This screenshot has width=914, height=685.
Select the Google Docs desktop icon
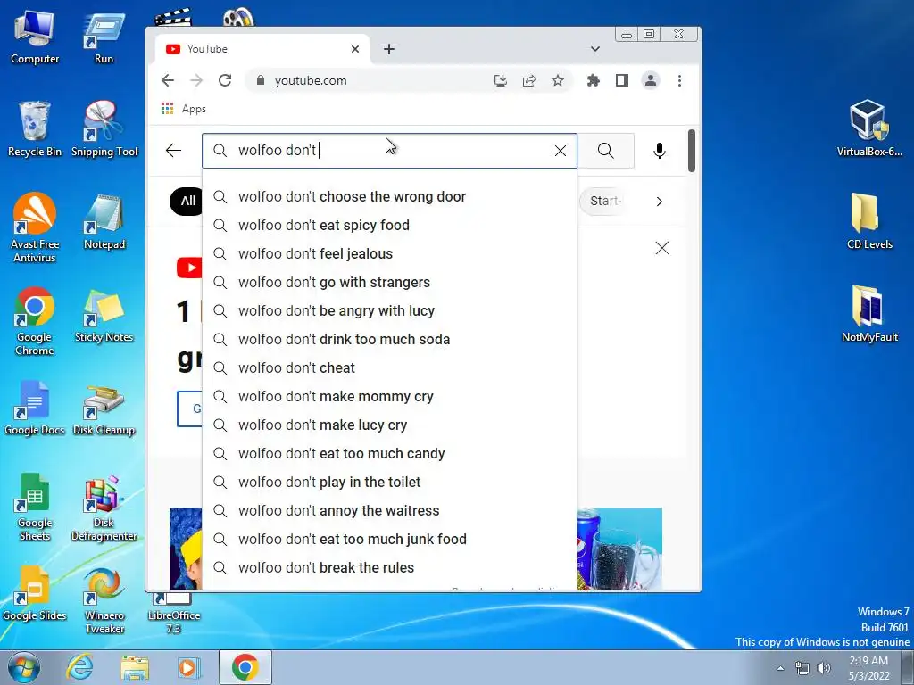click(x=35, y=408)
